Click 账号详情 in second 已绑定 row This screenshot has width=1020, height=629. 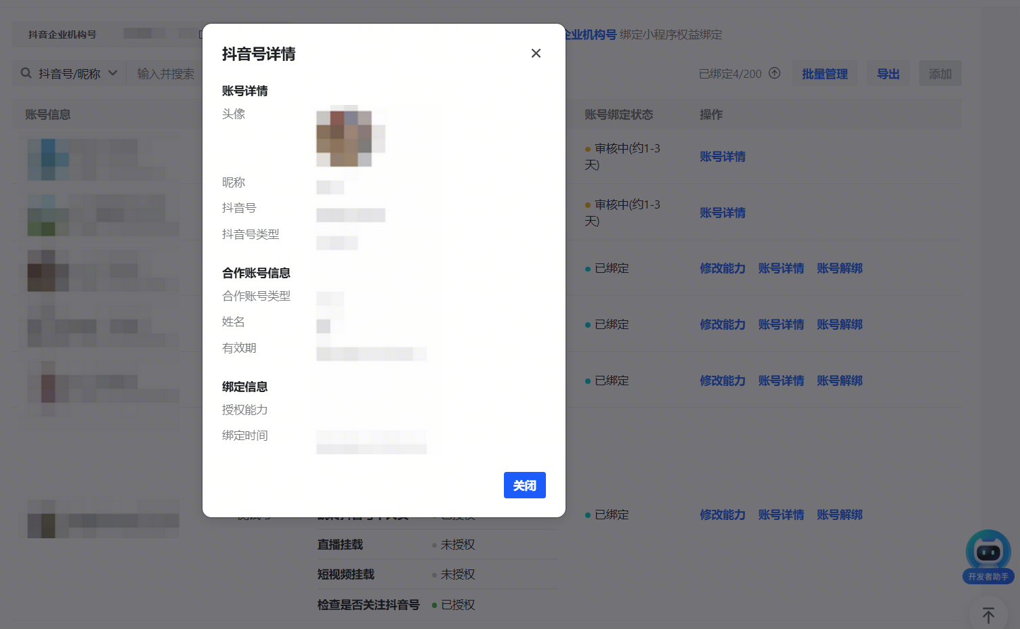[781, 324]
